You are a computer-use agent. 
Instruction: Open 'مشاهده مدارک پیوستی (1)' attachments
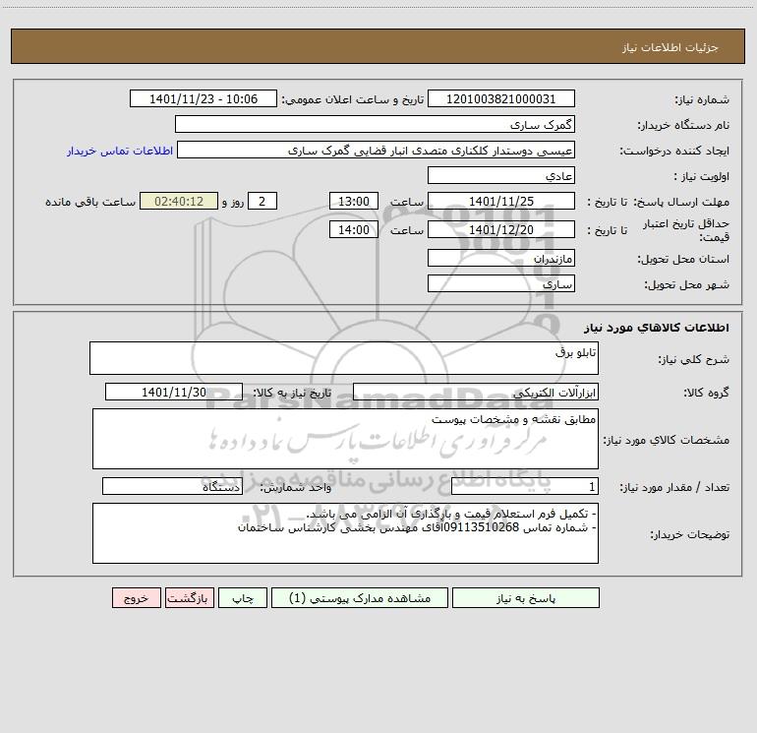pyautogui.click(x=360, y=597)
